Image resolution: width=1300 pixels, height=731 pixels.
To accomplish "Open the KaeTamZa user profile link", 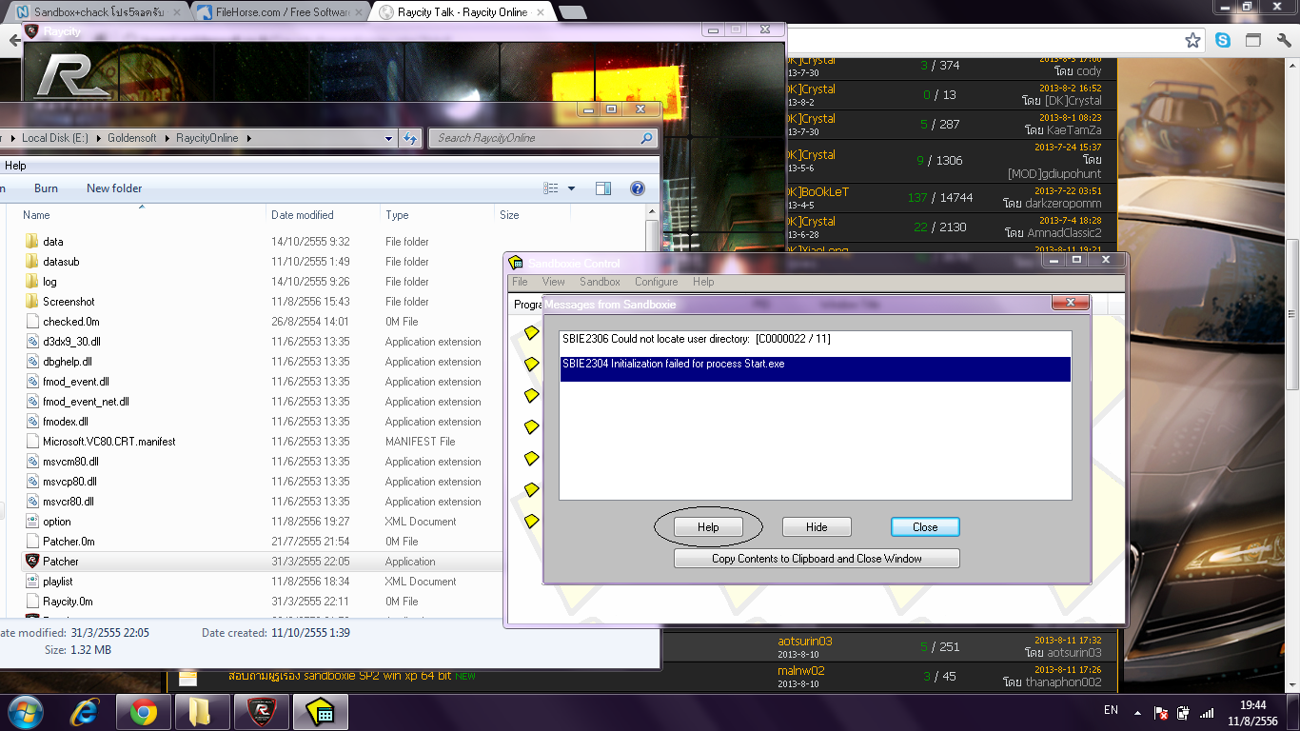I will tap(1073, 129).
